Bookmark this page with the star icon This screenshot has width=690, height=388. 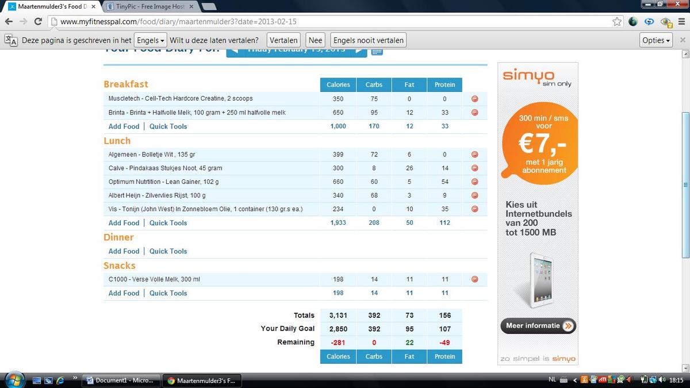(x=617, y=22)
